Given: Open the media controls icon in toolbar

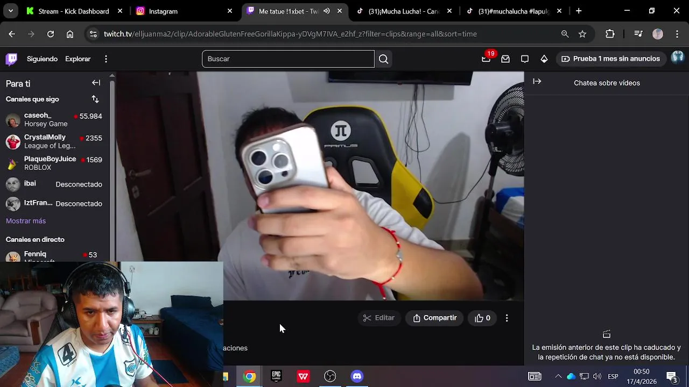Looking at the screenshot, I should pos(638,34).
